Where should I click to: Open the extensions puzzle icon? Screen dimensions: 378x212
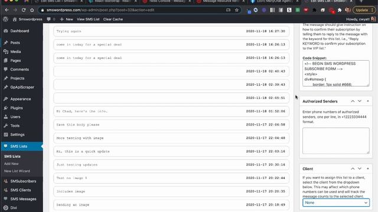[x=340, y=10]
